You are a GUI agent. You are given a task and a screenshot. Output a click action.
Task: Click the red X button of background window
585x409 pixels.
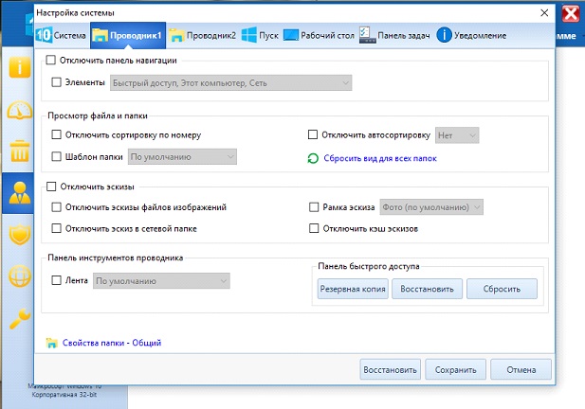coord(571,14)
